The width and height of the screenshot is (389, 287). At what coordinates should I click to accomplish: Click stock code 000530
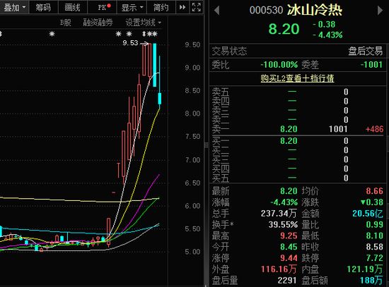(x=266, y=11)
